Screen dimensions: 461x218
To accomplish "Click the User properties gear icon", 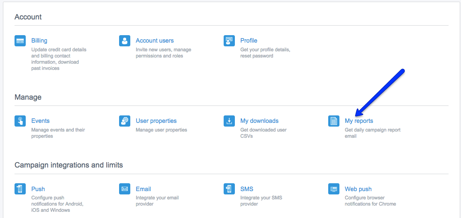I will tap(124, 121).
